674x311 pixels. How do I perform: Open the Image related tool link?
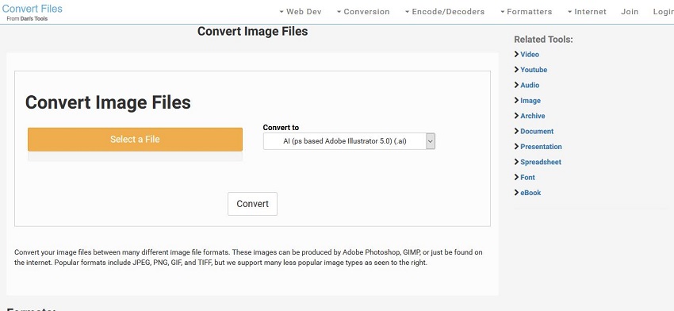click(x=530, y=100)
